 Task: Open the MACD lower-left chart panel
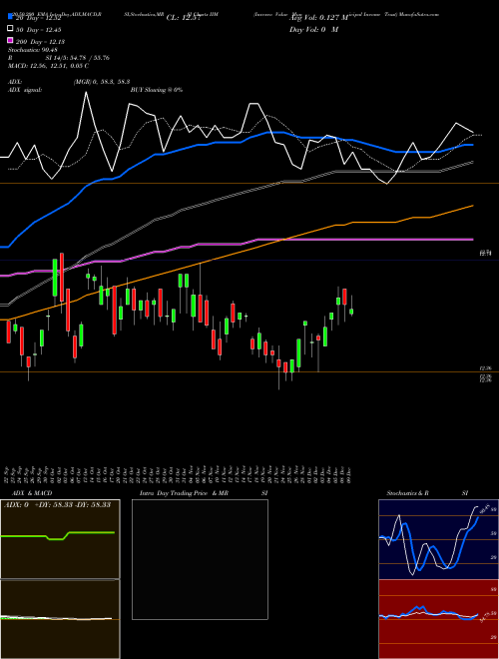coord(60,619)
